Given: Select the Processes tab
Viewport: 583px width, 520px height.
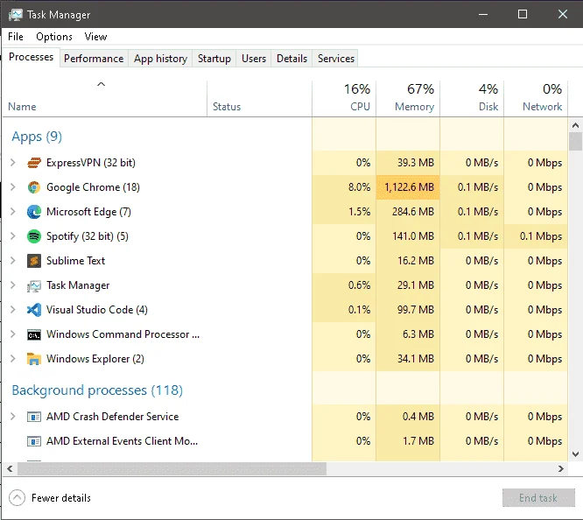Looking at the screenshot, I should pyautogui.click(x=32, y=57).
